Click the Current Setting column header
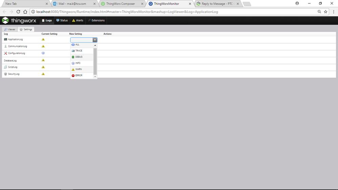Viewport: 338px width, 190px height. pos(49,34)
